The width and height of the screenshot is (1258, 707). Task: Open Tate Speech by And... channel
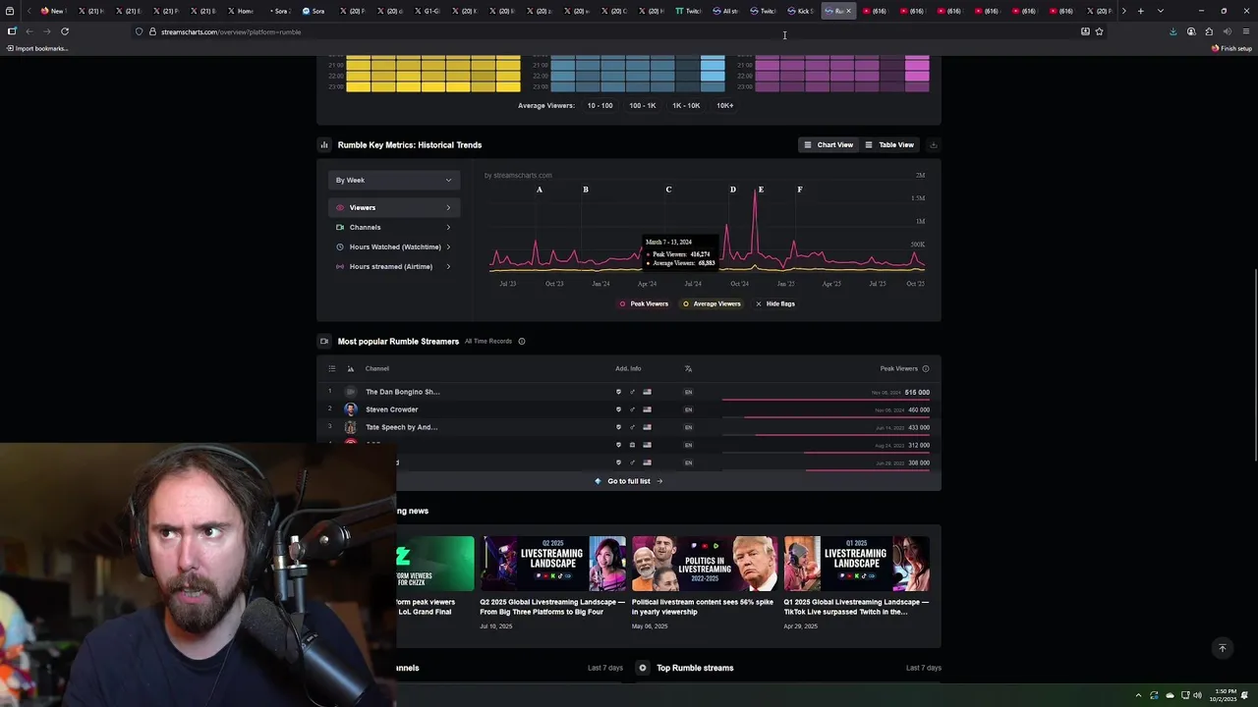click(x=402, y=427)
